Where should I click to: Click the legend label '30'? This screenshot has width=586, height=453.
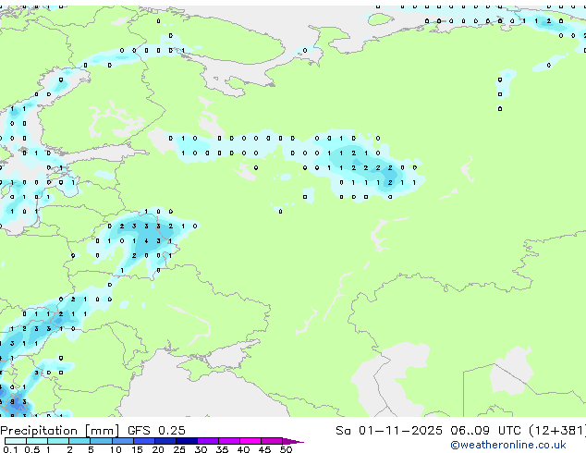(201, 449)
